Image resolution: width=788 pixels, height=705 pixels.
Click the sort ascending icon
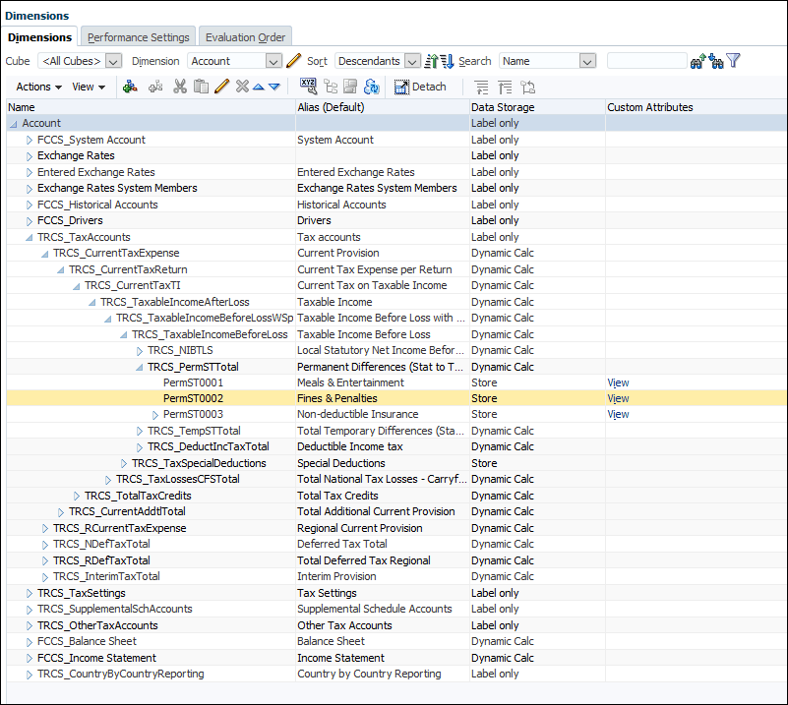point(431,61)
